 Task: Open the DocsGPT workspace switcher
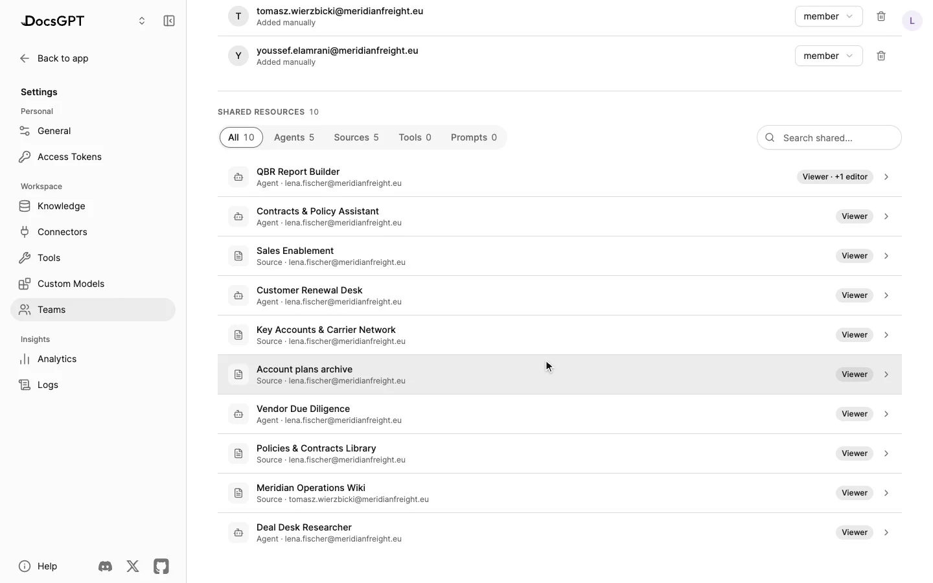(x=142, y=21)
